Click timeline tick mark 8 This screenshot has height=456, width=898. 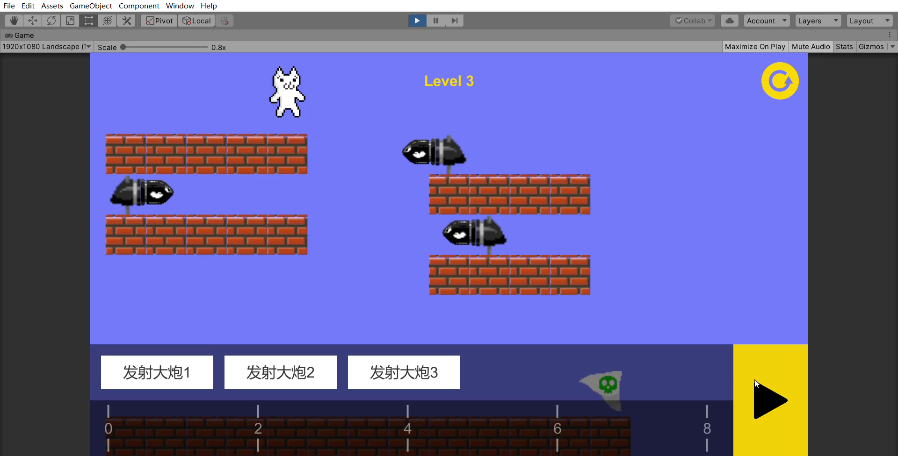pos(707,428)
